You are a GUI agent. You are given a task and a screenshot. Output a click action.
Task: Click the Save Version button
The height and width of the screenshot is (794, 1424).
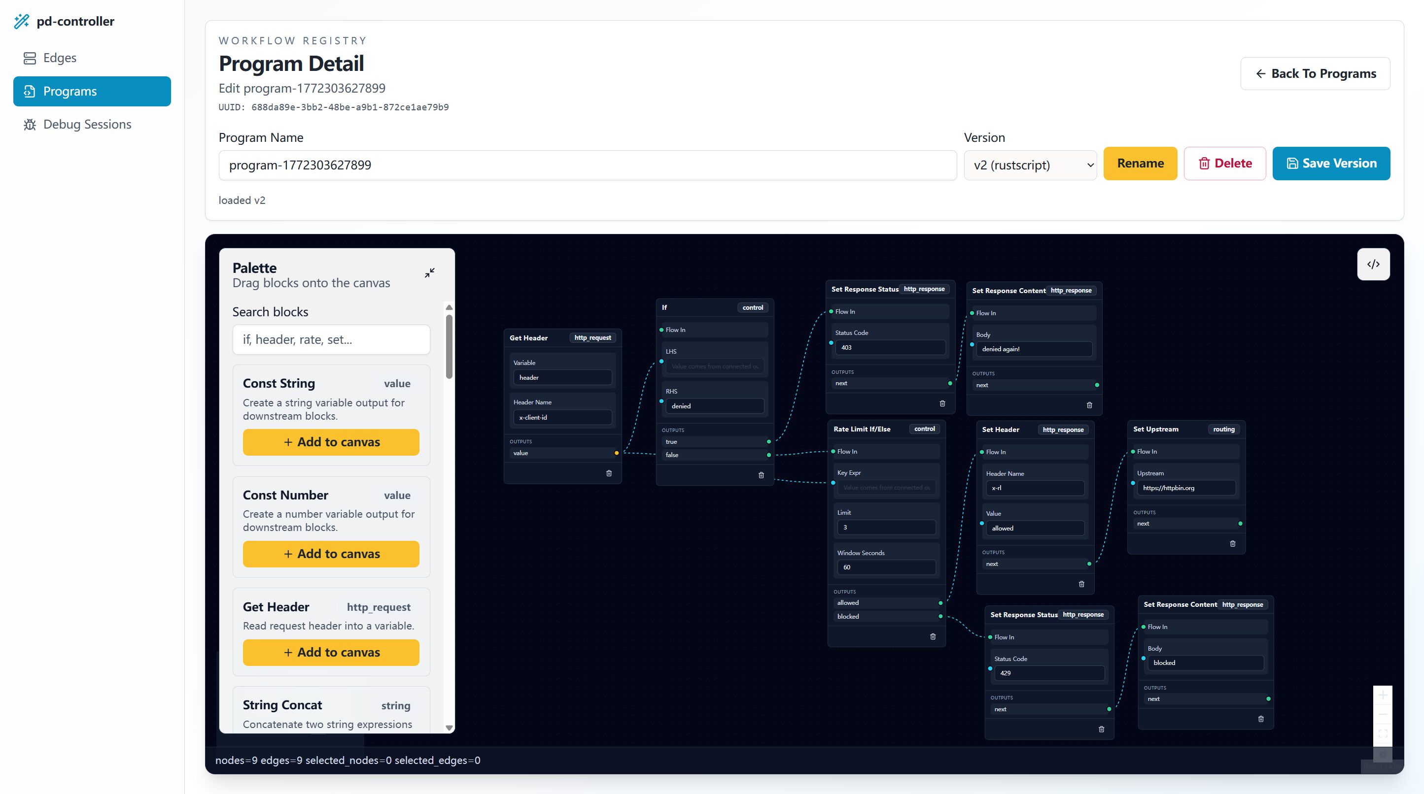pyautogui.click(x=1331, y=164)
